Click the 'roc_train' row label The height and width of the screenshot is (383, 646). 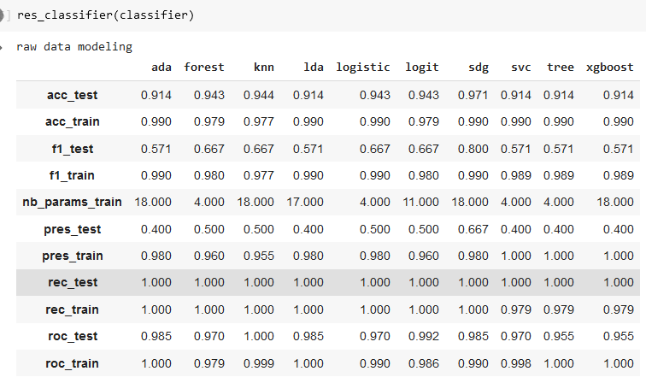[72, 363]
